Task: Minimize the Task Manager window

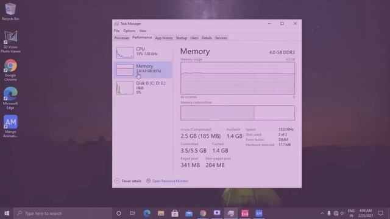Action: pos(269,24)
